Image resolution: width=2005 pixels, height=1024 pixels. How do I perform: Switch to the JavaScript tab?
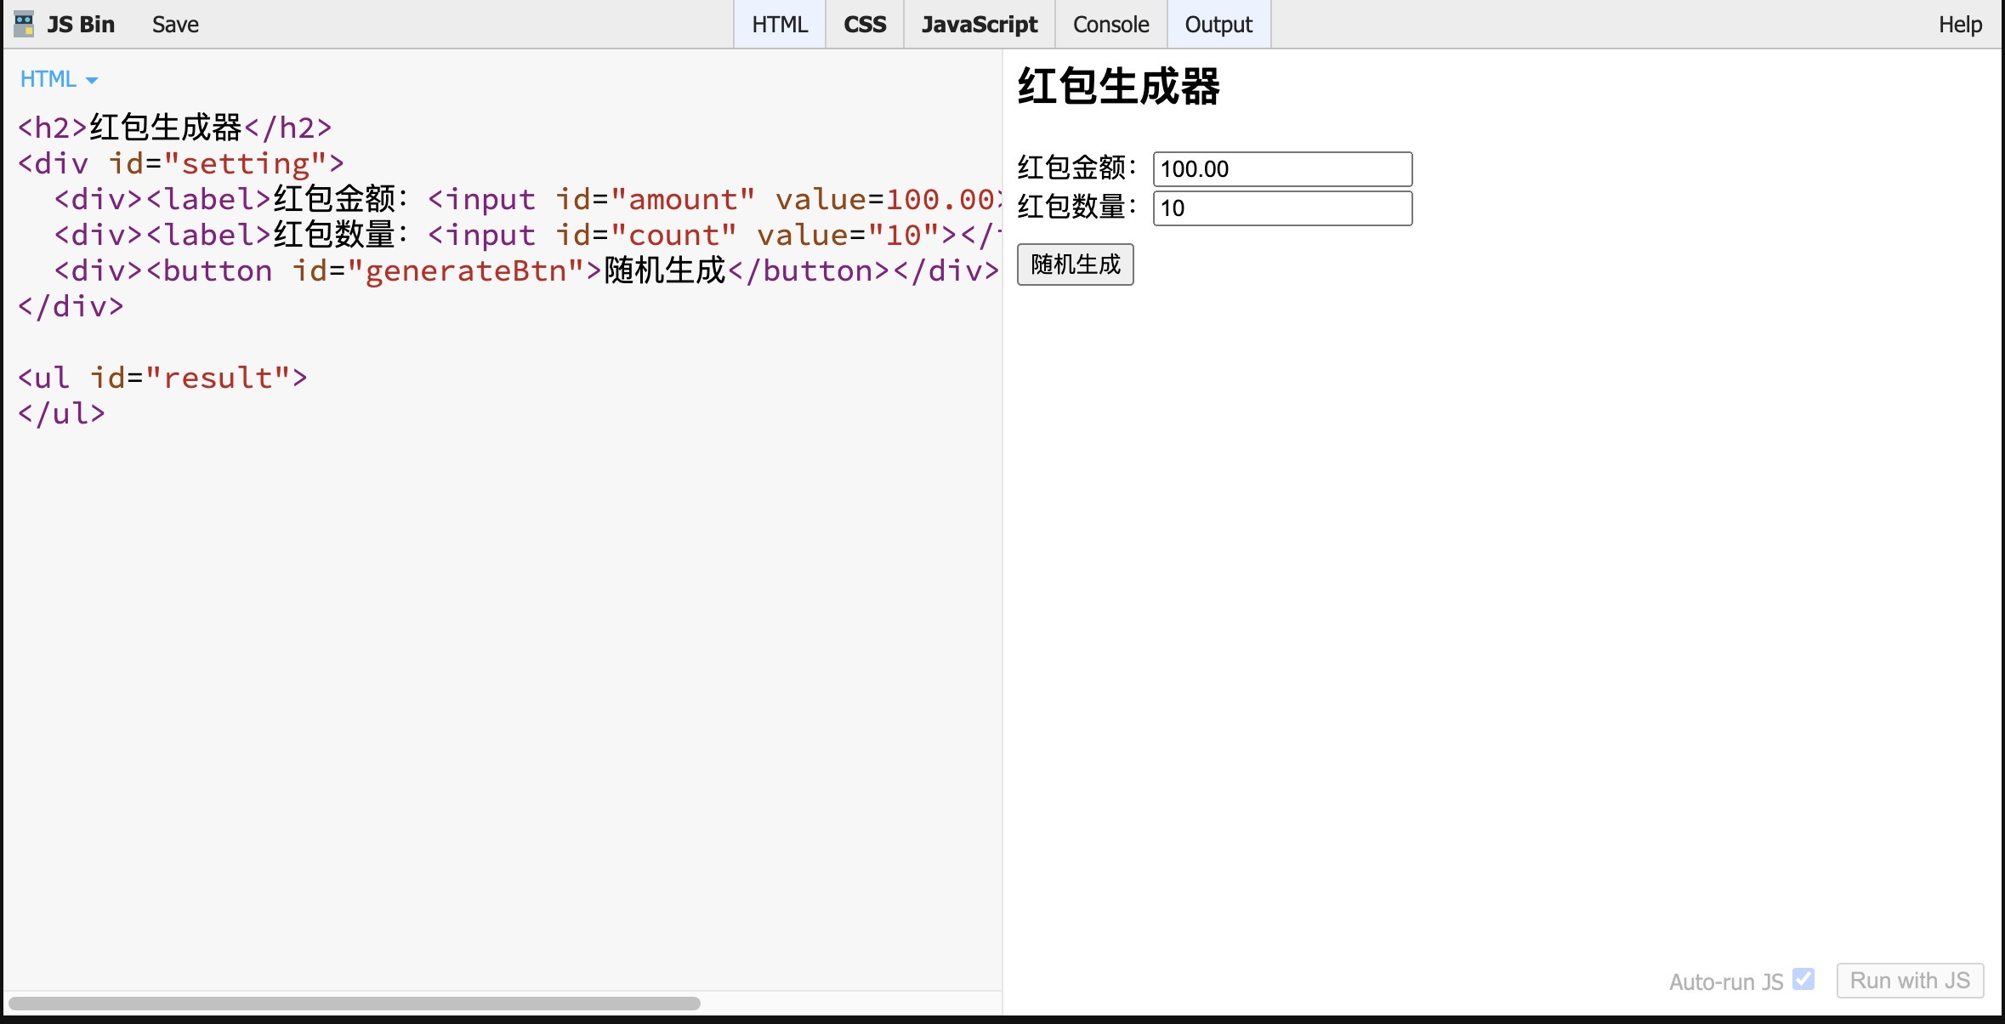tap(979, 24)
